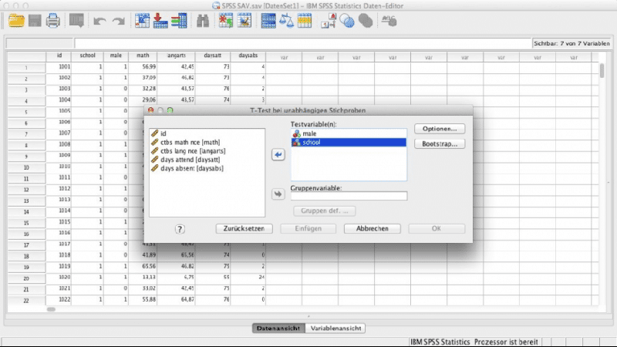
Task: Click the print icon in the toolbar
Action: pos(53,21)
